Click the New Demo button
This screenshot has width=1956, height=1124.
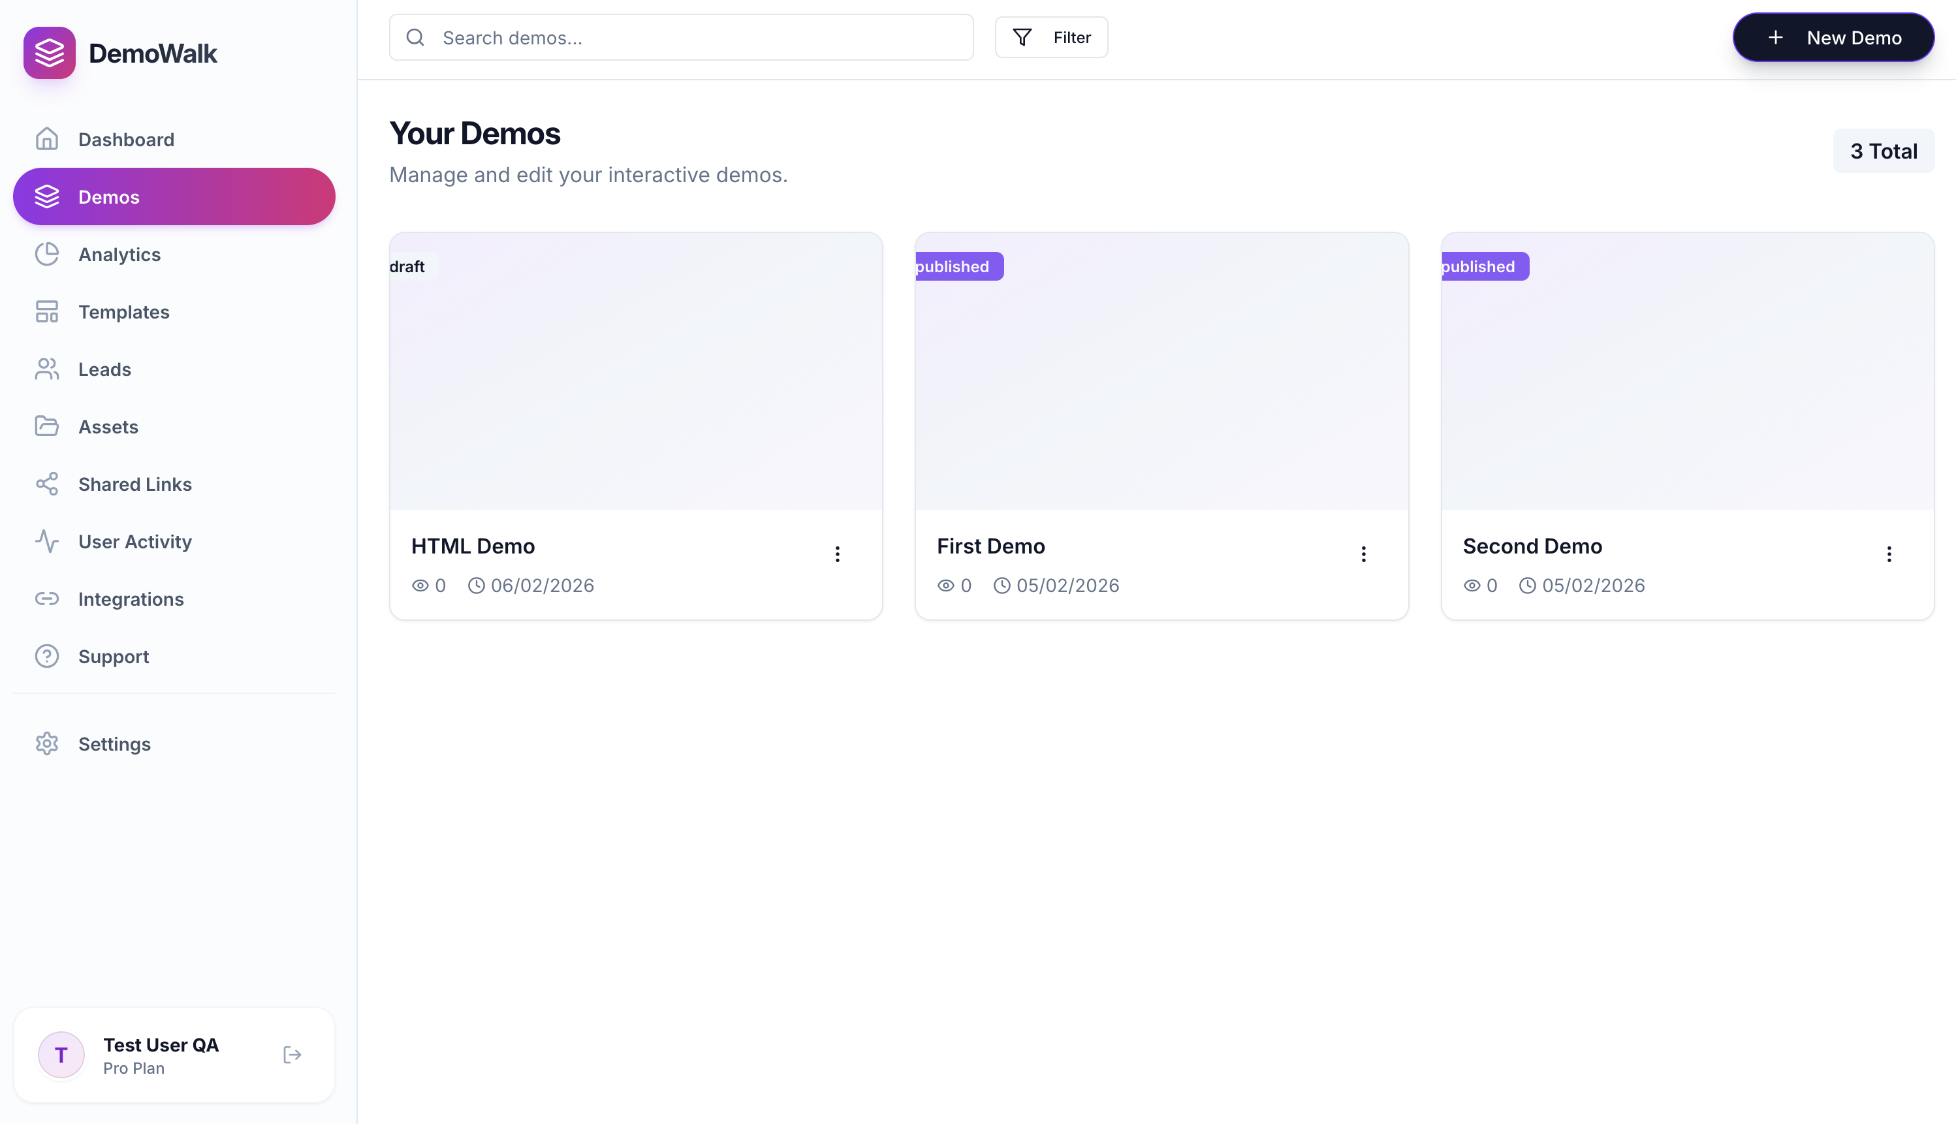point(1833,37)
